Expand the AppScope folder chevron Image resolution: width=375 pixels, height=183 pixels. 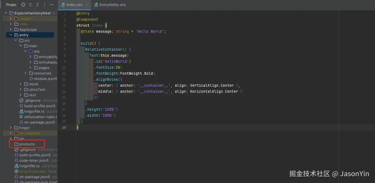tap(11, 29)
